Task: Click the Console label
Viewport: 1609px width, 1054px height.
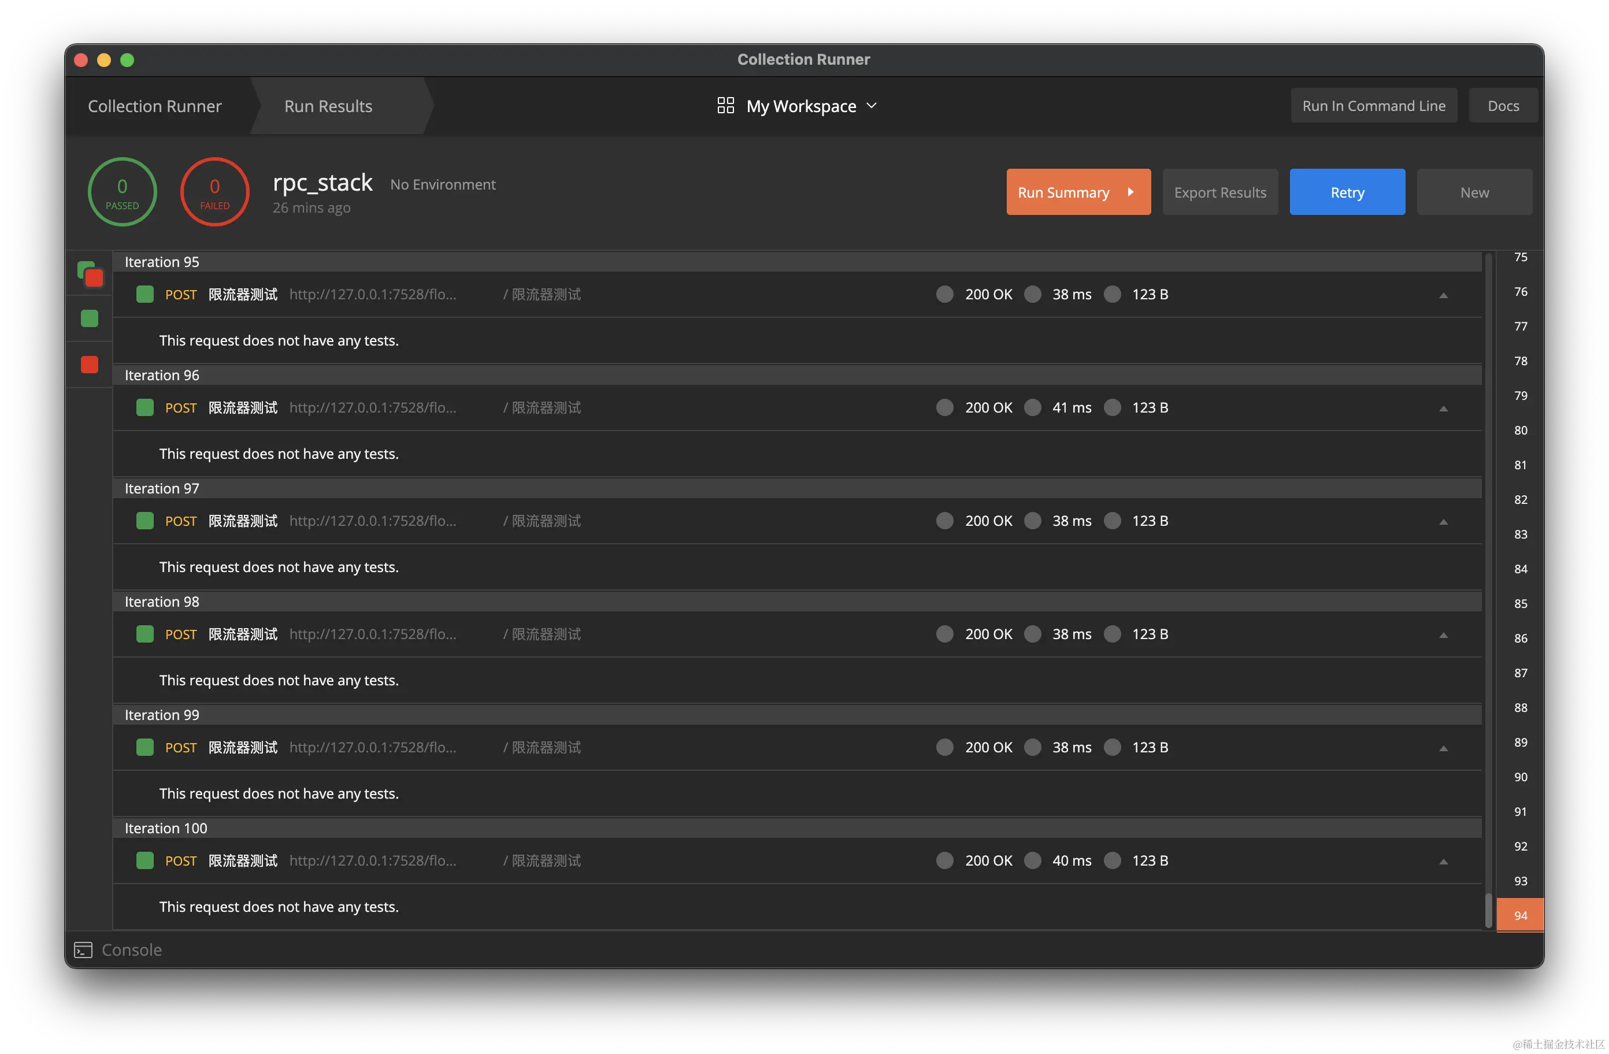Action: pyautogui.click(x=132, y=950)
